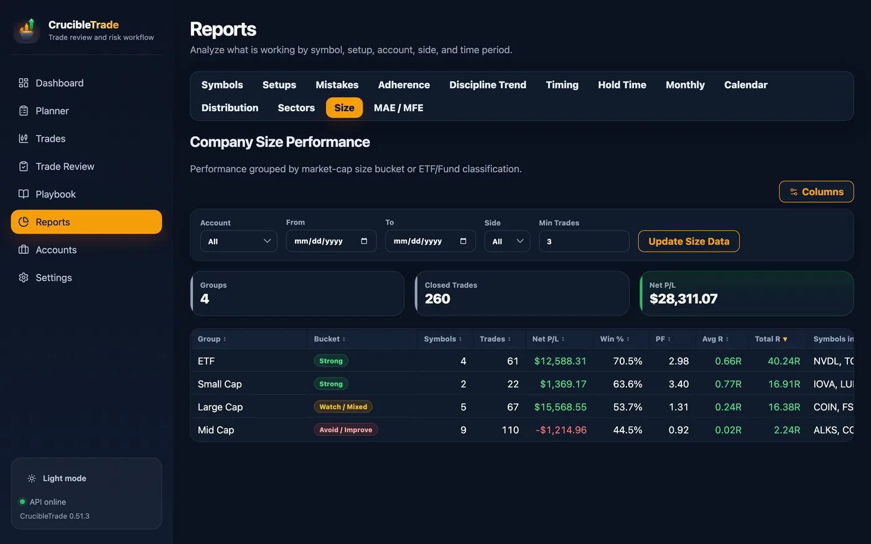Go to Planner in the sidebar

(86, 111)
